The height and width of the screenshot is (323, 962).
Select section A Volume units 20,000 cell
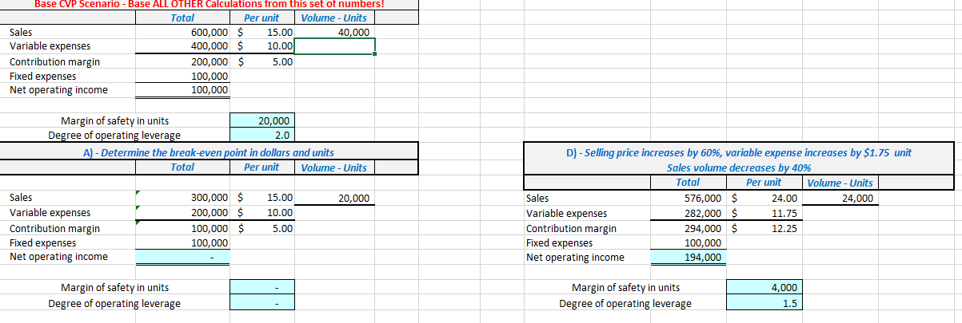[x=335, y=197]
